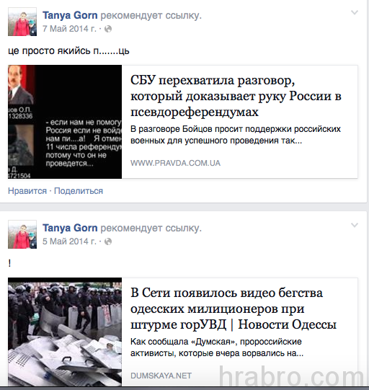Open headline «СБУ перехватила разговор»

236,96
